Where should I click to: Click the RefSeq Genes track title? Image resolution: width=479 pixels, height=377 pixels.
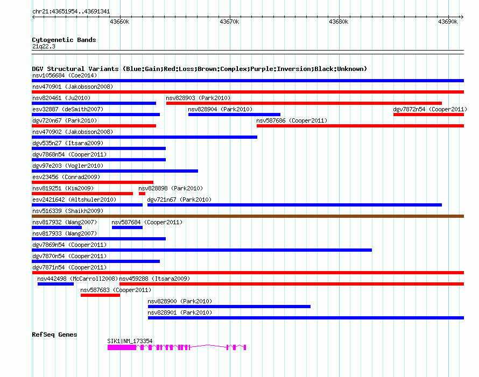tap(54, 335)
